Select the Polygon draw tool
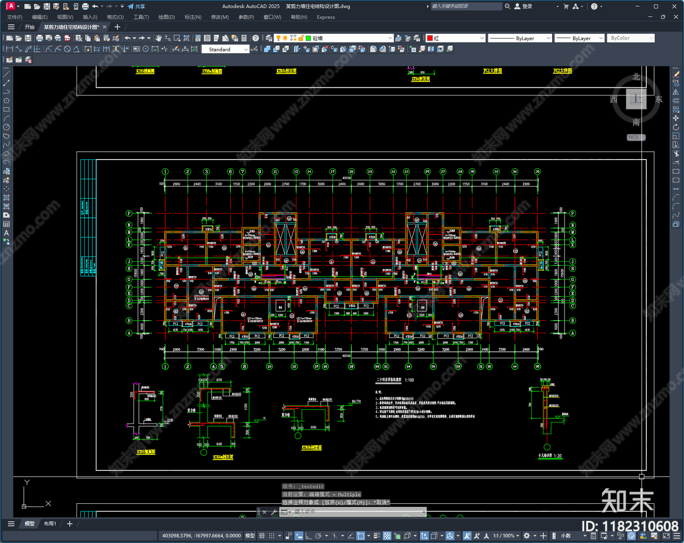 [6, 101]
